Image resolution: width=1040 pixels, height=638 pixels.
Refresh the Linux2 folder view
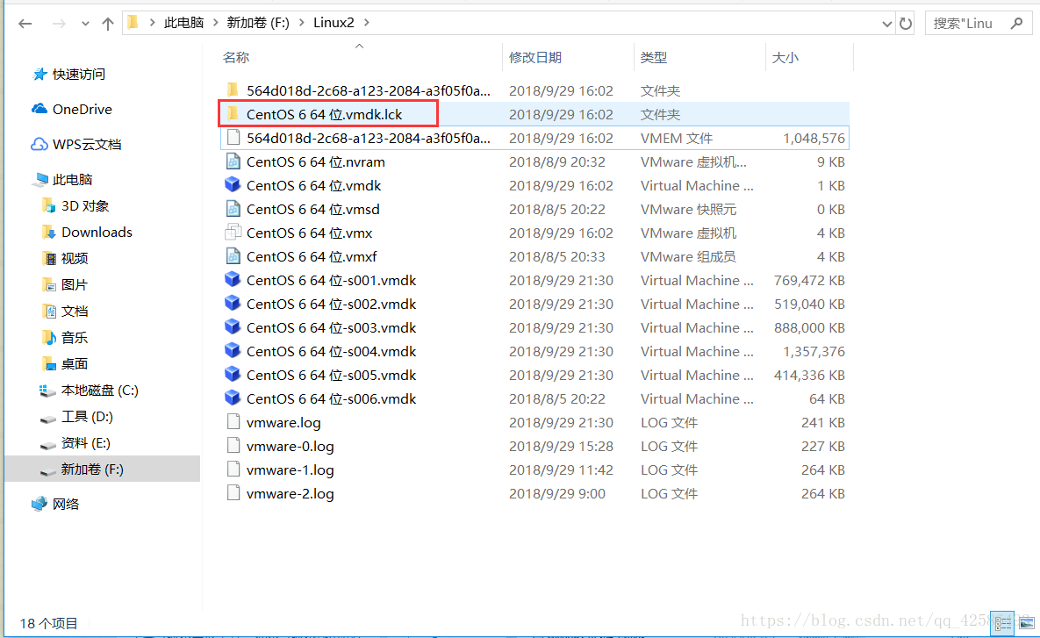[x=906, y=24]
